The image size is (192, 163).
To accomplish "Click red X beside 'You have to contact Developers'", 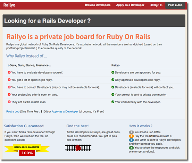I will pos(9,87).
